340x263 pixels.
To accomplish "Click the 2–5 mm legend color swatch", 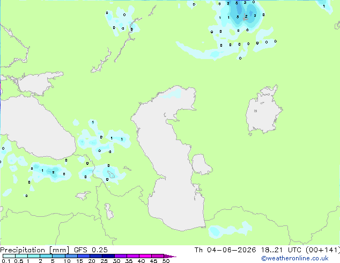I will point(46,256).
